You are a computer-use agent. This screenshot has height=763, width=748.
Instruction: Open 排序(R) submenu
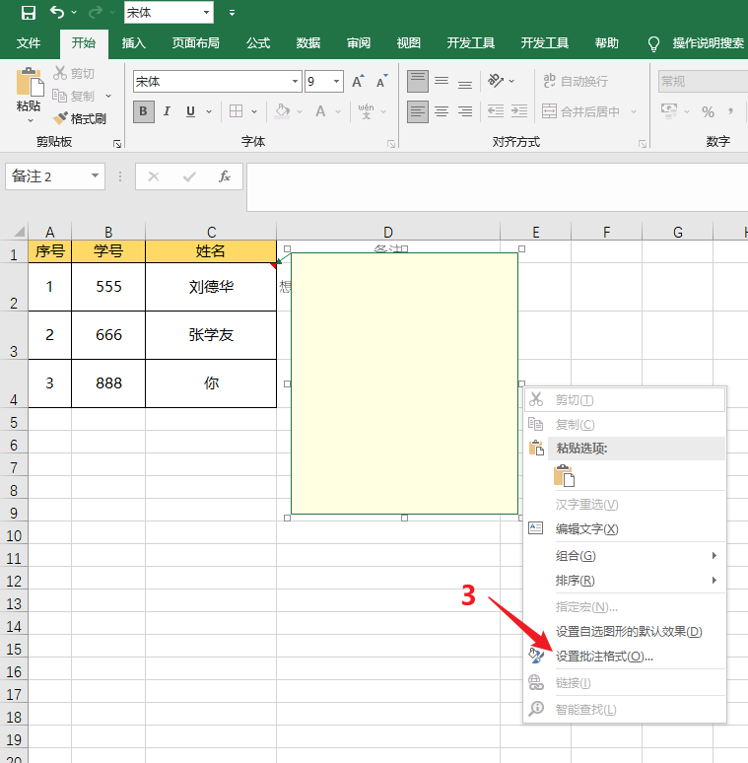click(x=625, y=581)
